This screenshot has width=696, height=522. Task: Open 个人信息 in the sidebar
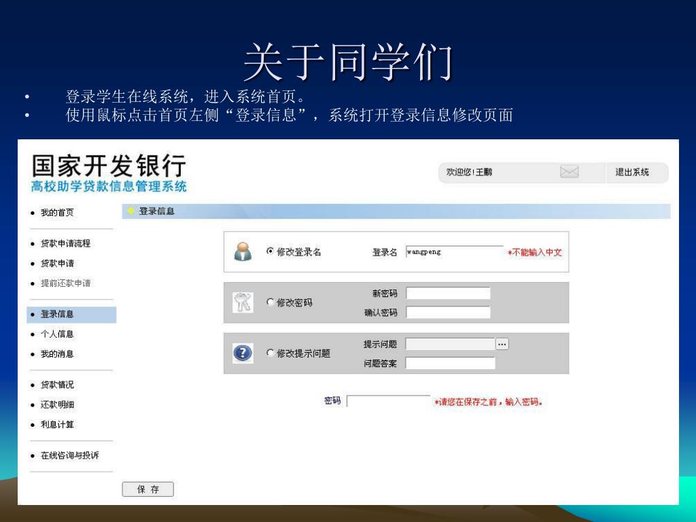point(57,334)
